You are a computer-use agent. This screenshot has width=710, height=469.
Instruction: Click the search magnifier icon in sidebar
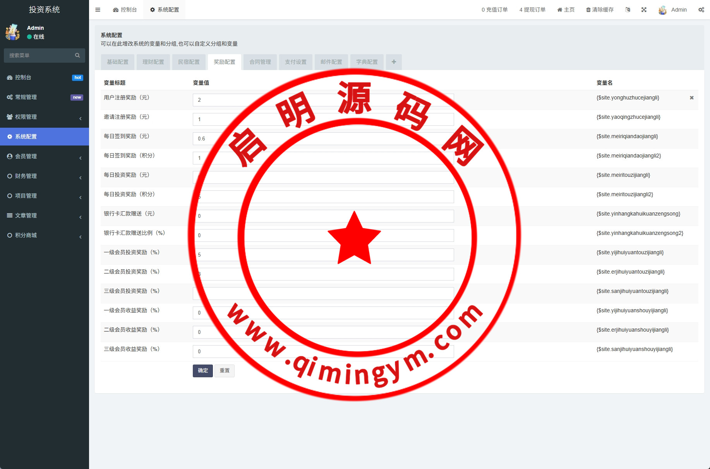pyautogui.click(x=77, y=55)
